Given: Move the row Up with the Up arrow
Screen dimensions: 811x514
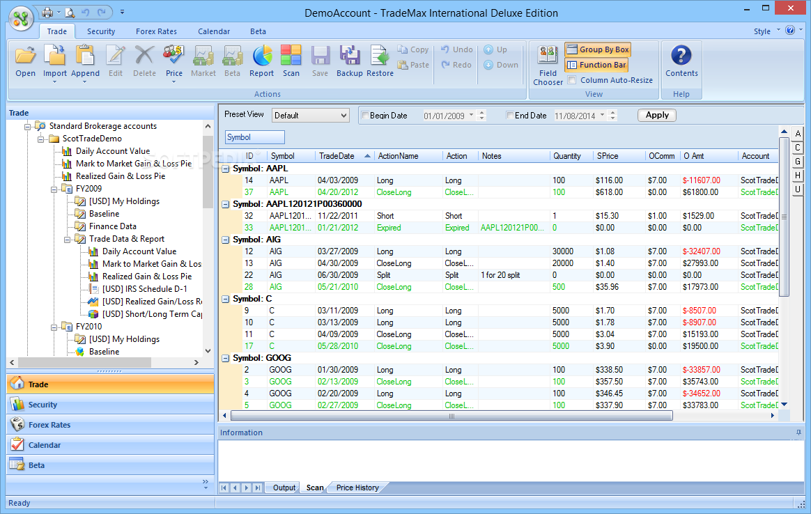Looking at the screenshot, I should pos(495,49).
